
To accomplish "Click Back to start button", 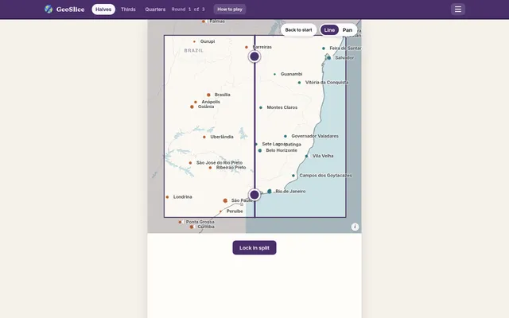I will 299,30.
